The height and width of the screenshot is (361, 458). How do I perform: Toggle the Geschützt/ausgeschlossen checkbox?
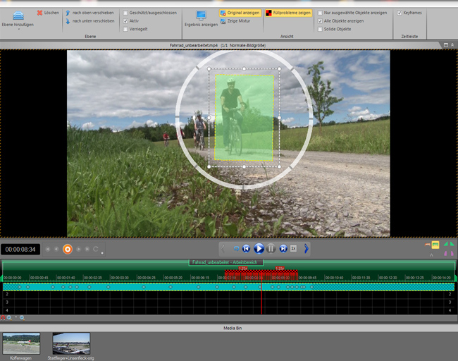point(125,13)
